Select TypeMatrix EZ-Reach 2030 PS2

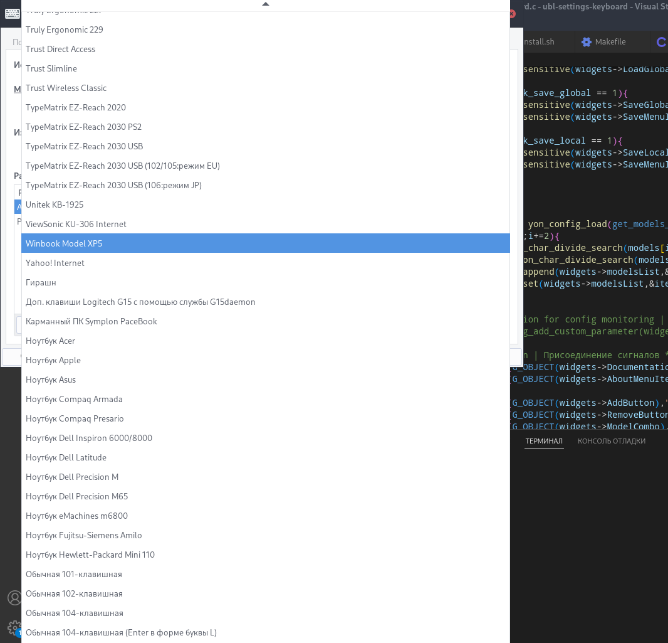266,127
